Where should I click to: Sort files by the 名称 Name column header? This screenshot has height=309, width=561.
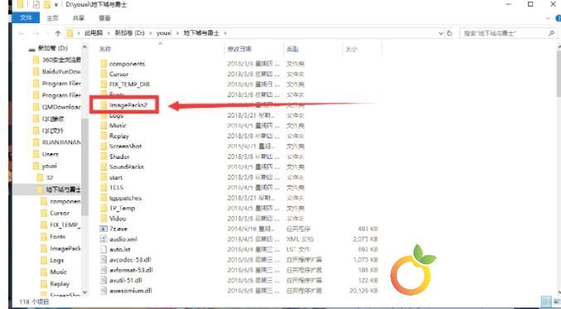(105, 49)
